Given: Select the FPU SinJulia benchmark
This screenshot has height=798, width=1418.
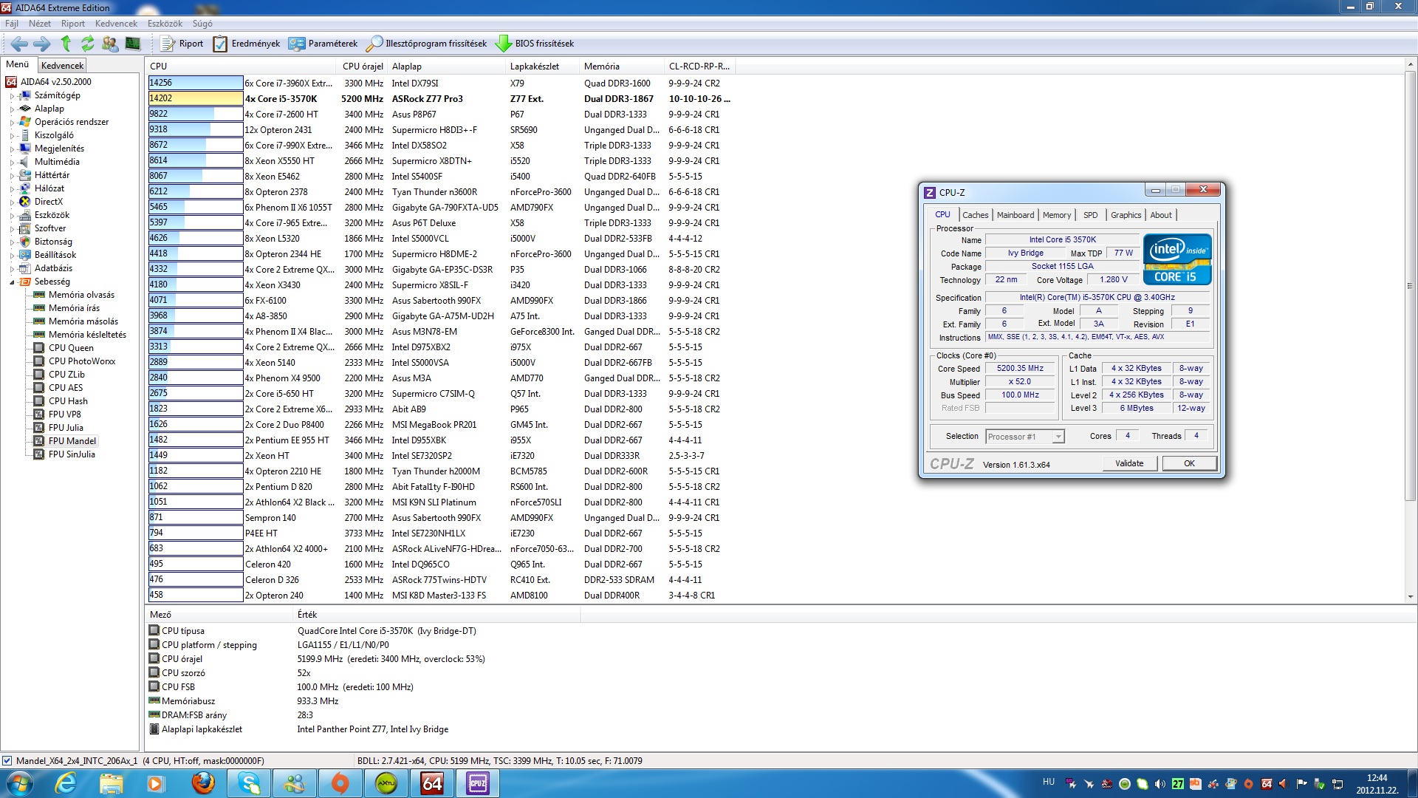Looking at the screenshot, I should [72, 454].
